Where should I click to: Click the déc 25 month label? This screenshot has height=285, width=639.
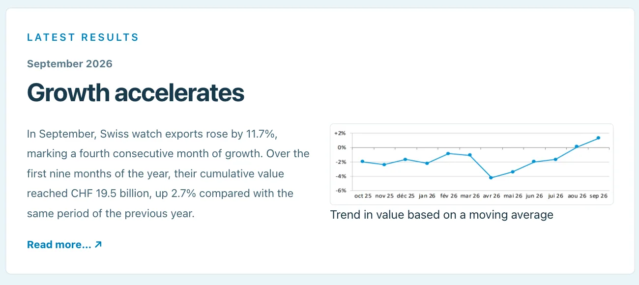405,196
